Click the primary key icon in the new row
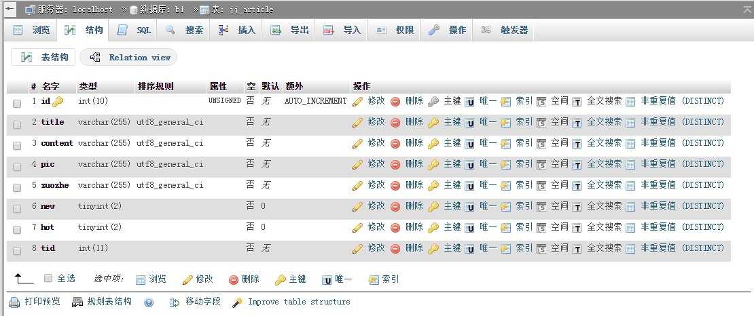This screenshot has width=754, height=316. (x=433, y=207)
